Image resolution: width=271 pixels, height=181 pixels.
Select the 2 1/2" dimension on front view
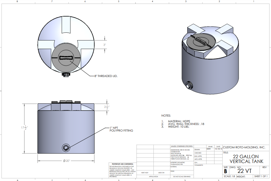pos(107,107)
